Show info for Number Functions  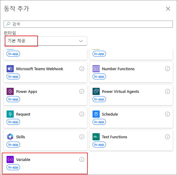[x=167, y=69]
